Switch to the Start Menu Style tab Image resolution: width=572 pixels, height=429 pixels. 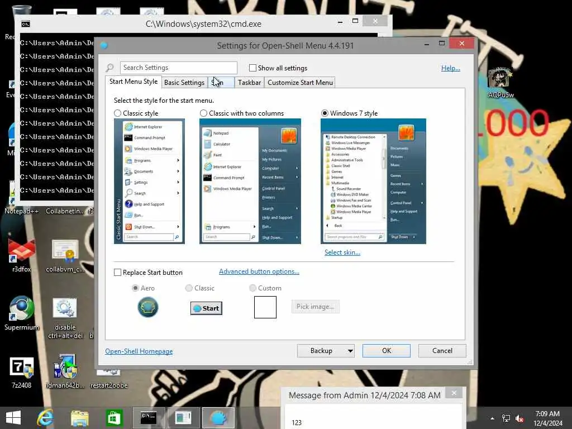(134, 82)
